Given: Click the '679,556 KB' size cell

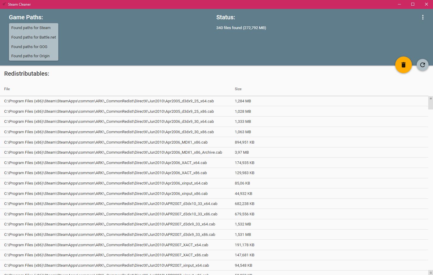Looking at the screenshot, I should 245,214.
